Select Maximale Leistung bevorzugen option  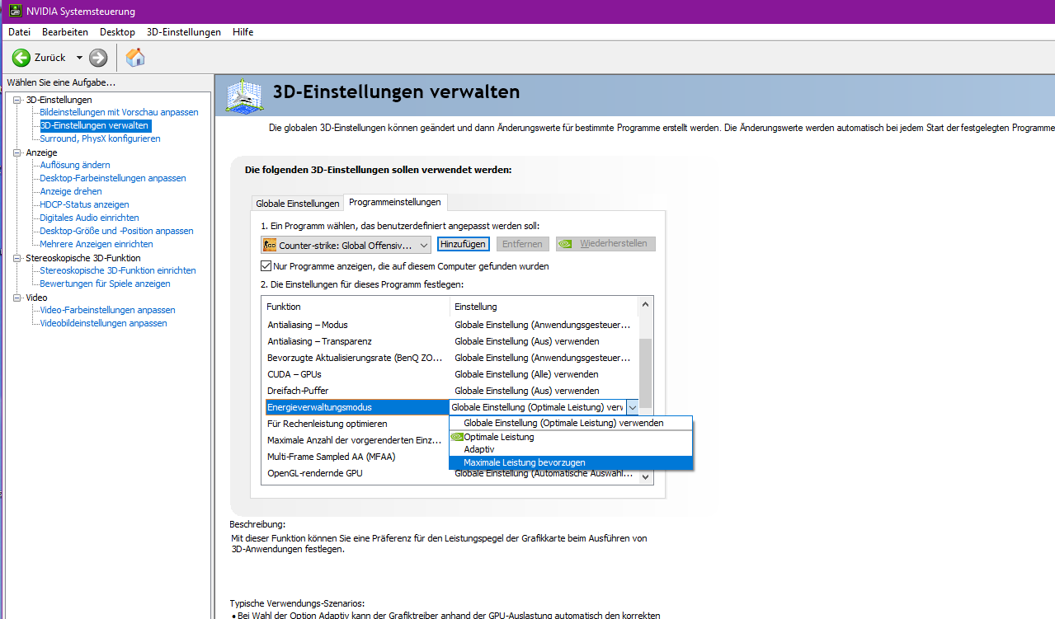(x=571, y=463)
